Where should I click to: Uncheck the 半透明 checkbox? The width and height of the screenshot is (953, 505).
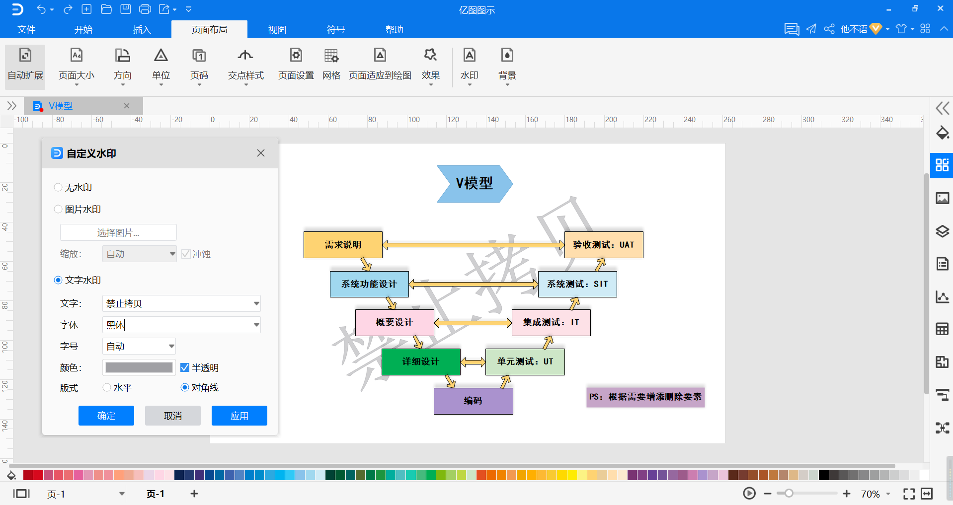point(185,367)
